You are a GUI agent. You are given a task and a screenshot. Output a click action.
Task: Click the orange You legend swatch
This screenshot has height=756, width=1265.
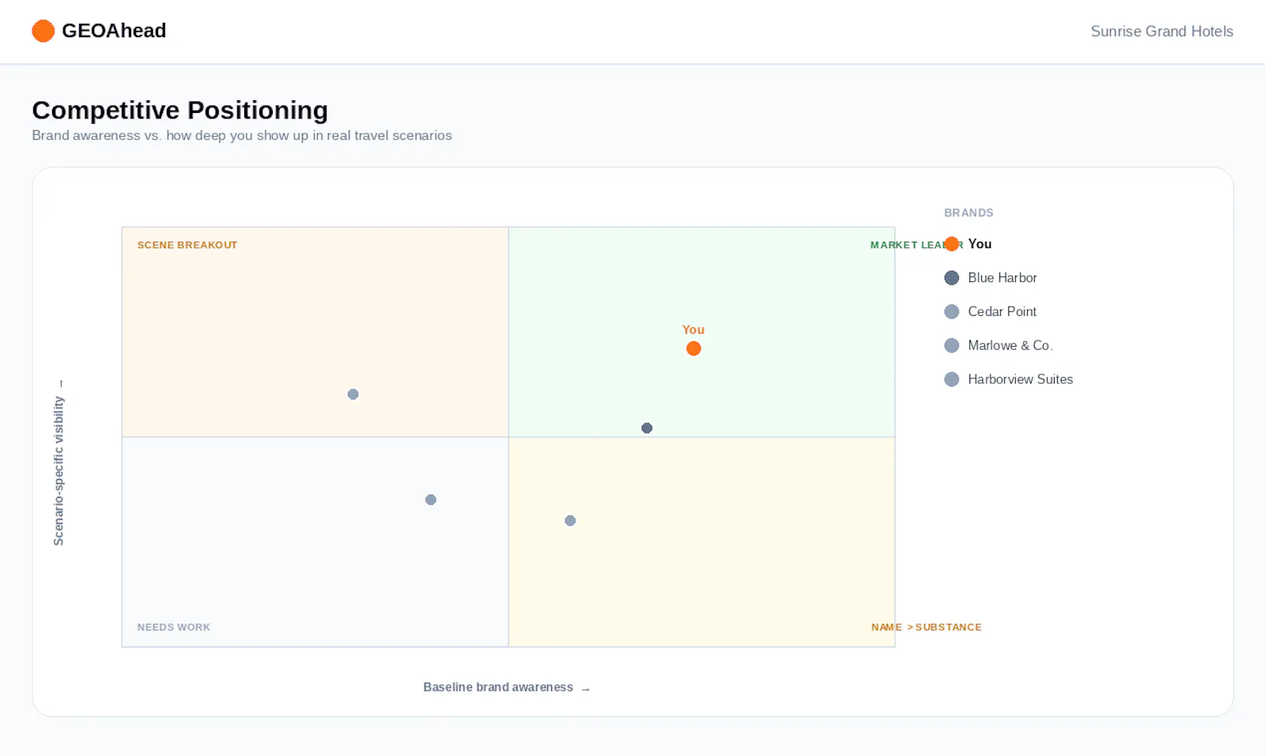952,244
